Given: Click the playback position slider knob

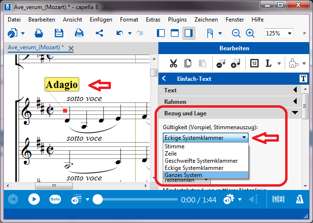Looking at the screenshot, I should [97, 200].
